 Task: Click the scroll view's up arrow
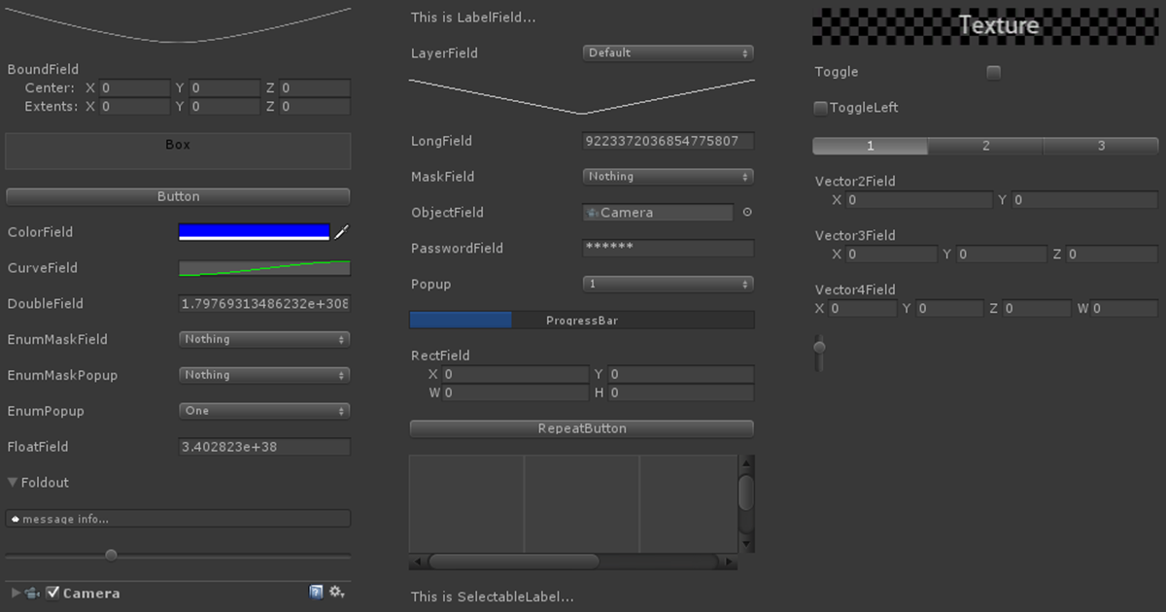(746, 463)
